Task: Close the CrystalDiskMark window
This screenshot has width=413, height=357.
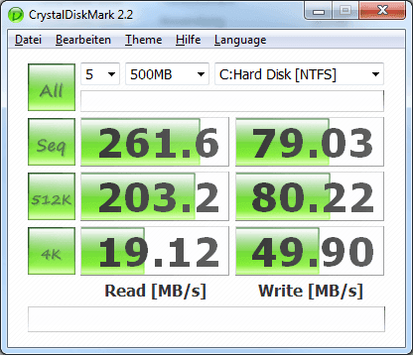Action: click(x=382, y=11)
